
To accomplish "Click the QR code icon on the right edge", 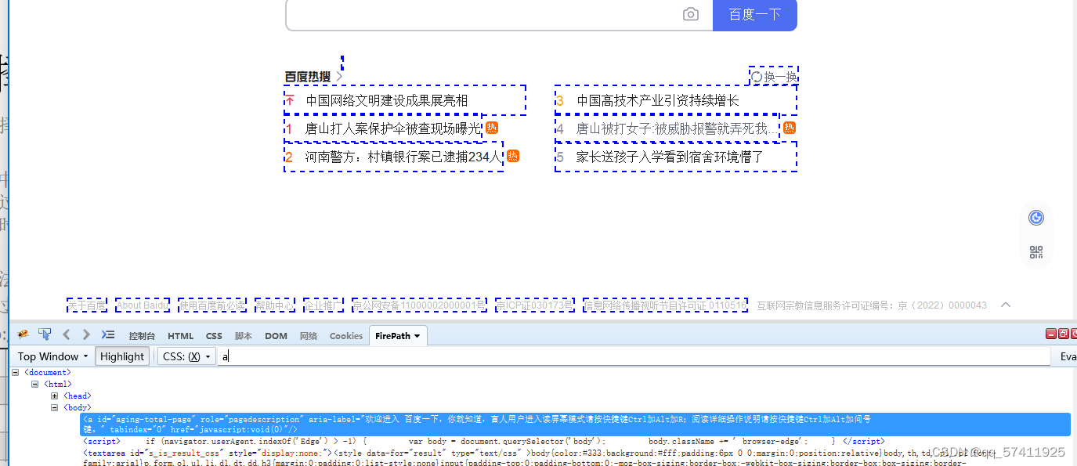I will click(x=1035, y=252).
